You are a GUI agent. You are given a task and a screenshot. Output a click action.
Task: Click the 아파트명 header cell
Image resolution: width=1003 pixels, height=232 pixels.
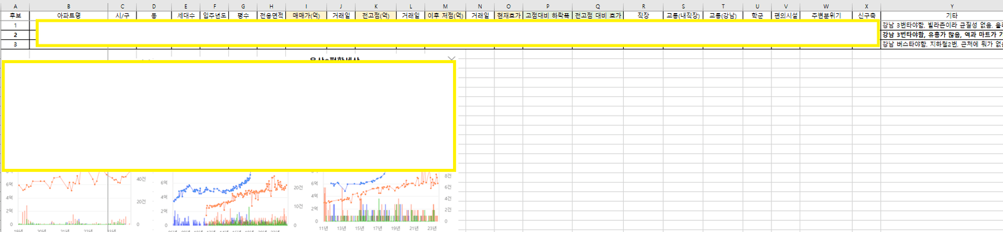(69, 15)
